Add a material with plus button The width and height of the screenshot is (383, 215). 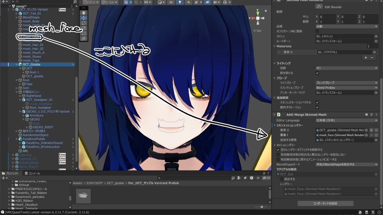coord(366,58)
